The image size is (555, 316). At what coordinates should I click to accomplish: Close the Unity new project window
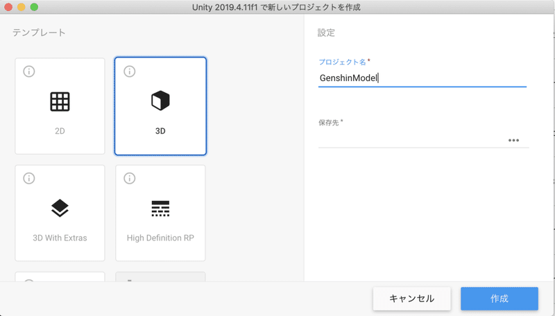(8, 7)
